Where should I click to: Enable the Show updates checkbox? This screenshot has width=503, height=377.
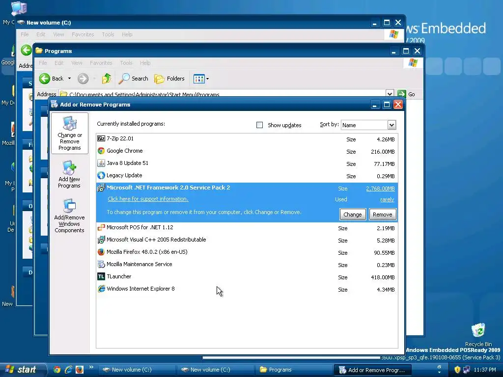click(259, 125)
